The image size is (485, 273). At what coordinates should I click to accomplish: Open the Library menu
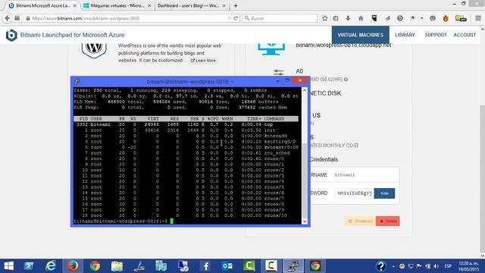405,35
